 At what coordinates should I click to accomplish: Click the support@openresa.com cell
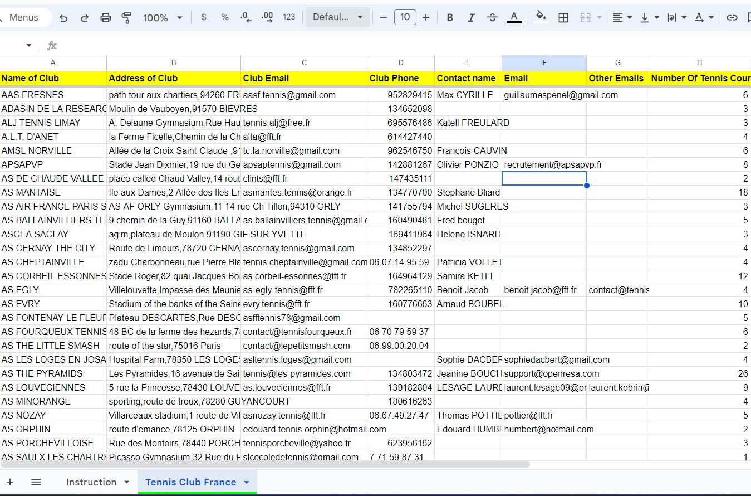(544, 373)
